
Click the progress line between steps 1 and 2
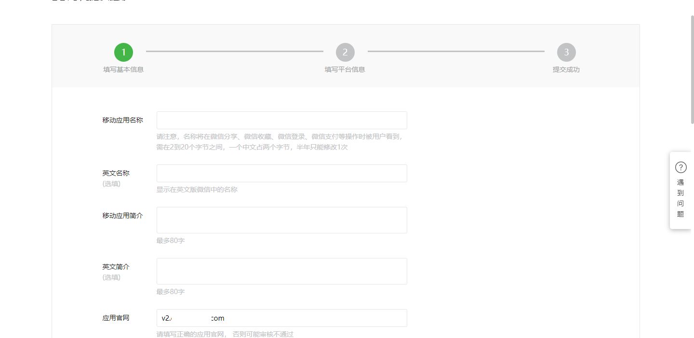234,51
